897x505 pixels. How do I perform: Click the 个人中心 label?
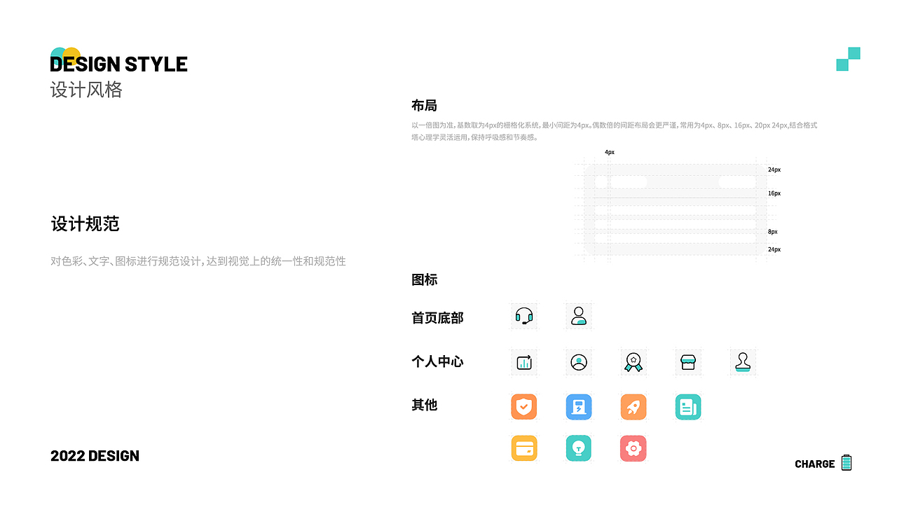coord(437,362)
